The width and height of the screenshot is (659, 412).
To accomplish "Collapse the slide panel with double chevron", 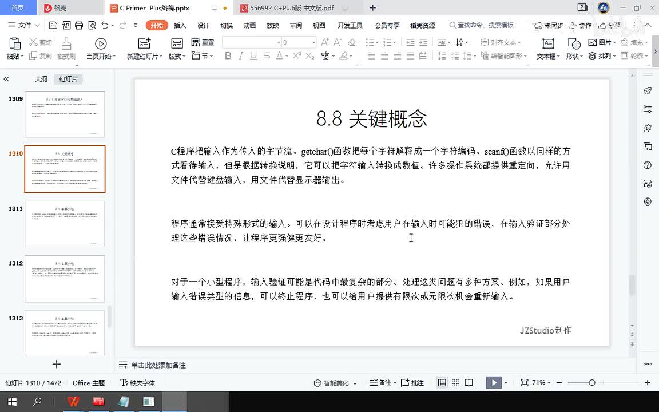I will [6, 79].
